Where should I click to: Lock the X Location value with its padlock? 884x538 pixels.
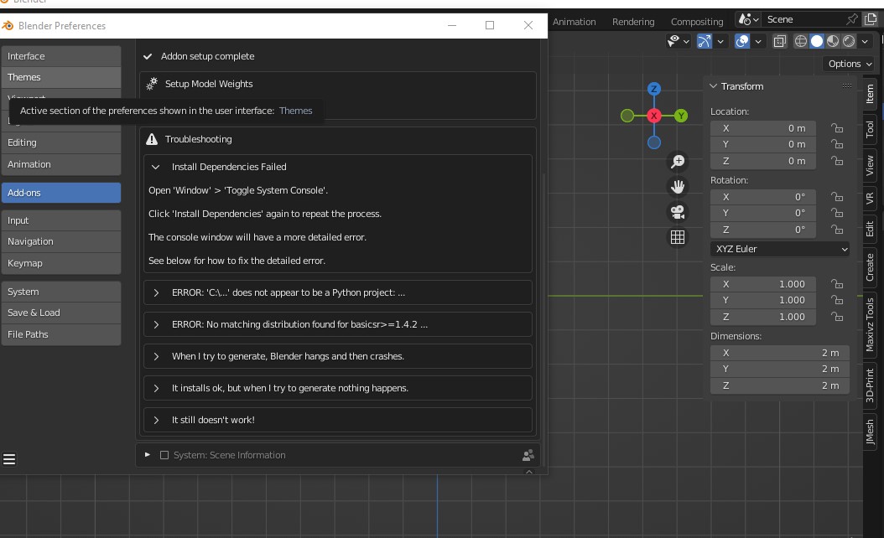coord(836,128)
